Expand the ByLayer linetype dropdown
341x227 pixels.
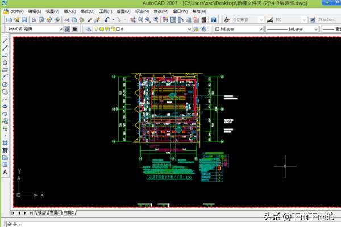click(x=316, y=29)
